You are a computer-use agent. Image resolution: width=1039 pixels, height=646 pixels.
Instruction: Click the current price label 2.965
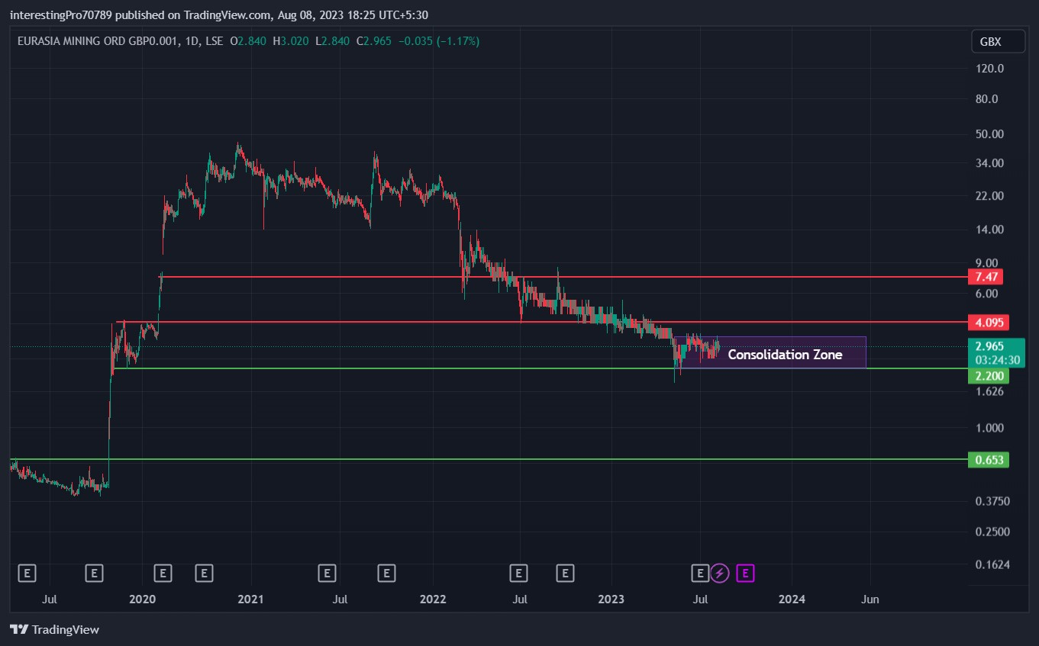tap(991, 345)
